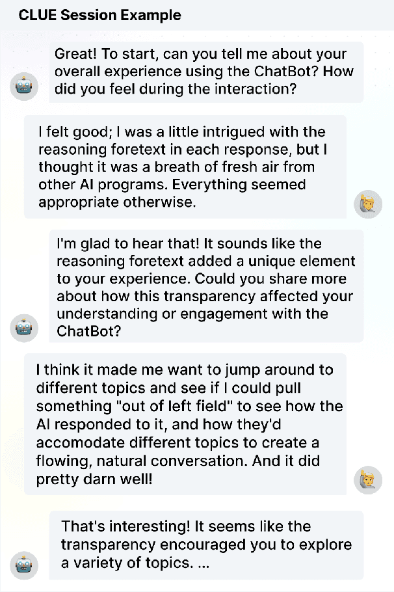Select the user reply starting "I felt good"
Screen dimensions: 394x592
[x=185, y=167]
